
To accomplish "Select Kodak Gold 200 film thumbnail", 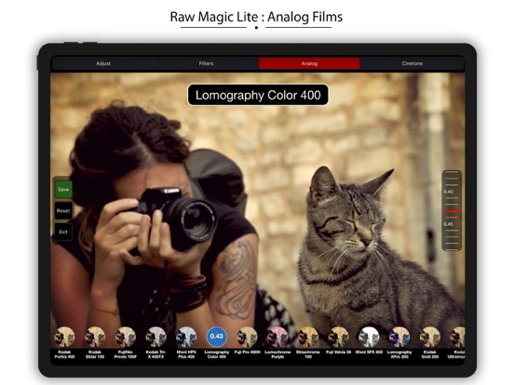I will point(430,337).
